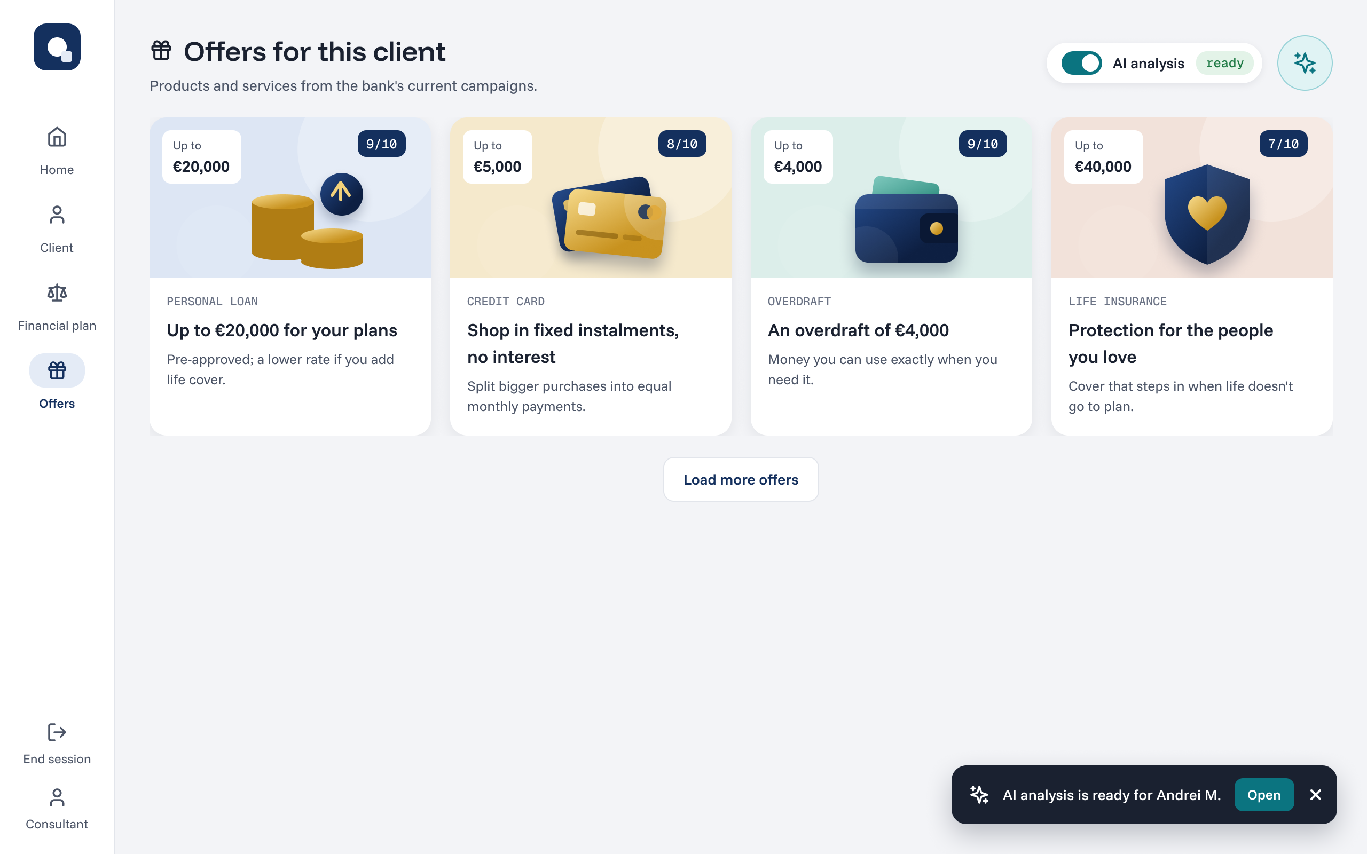Click the sparkle icon in the notification toast
Image resolution: width=1367 pixels, height=854 pixels.
979,794
